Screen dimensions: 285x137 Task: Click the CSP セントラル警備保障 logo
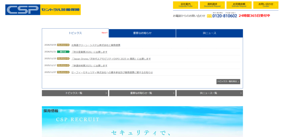(x=43, y=10)
